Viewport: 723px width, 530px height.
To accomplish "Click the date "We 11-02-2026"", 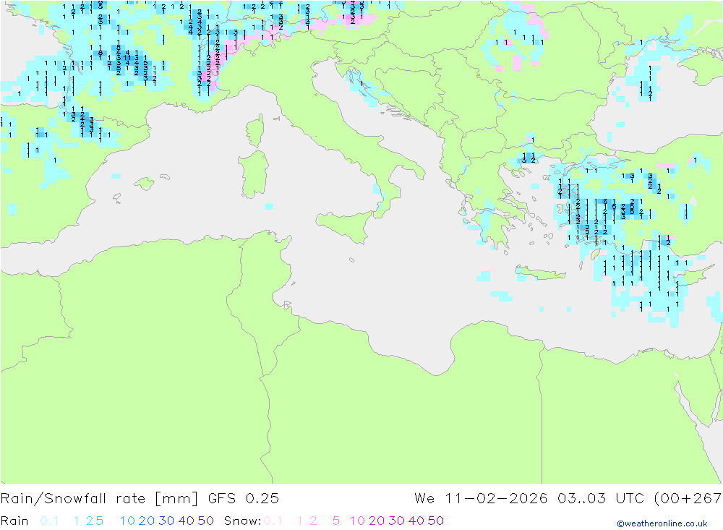I will (481, 499).
